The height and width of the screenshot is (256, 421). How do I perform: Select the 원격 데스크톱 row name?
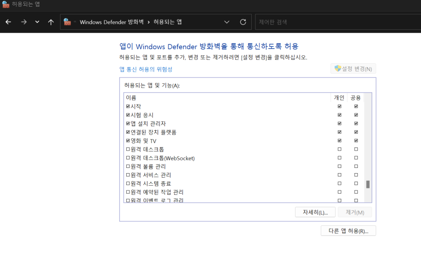[x=147, y=149]
